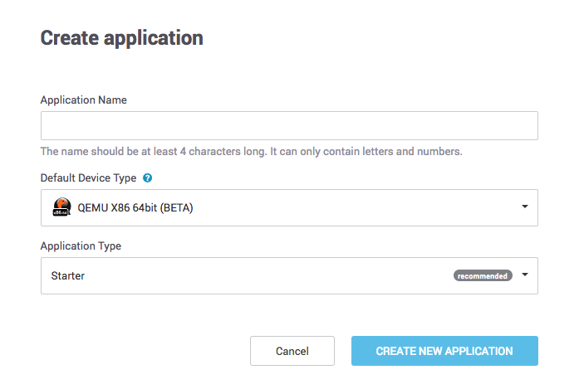Click the 'Create application' dialog heading
Image resolution: width=579 pixels, height=389 pixels.
tap(121, 38)
